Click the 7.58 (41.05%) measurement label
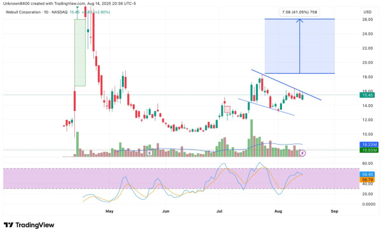The height and width of the screenshot is (229, 383). (x=299, y=12)
